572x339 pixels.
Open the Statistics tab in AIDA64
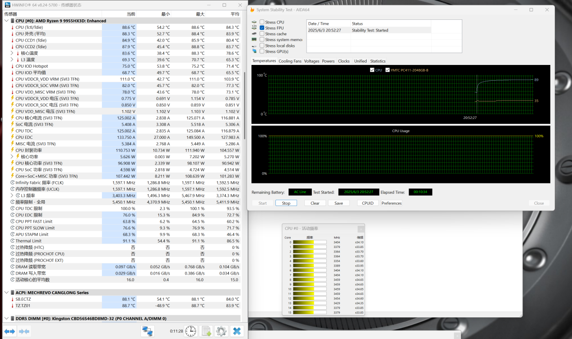(378, 61)
